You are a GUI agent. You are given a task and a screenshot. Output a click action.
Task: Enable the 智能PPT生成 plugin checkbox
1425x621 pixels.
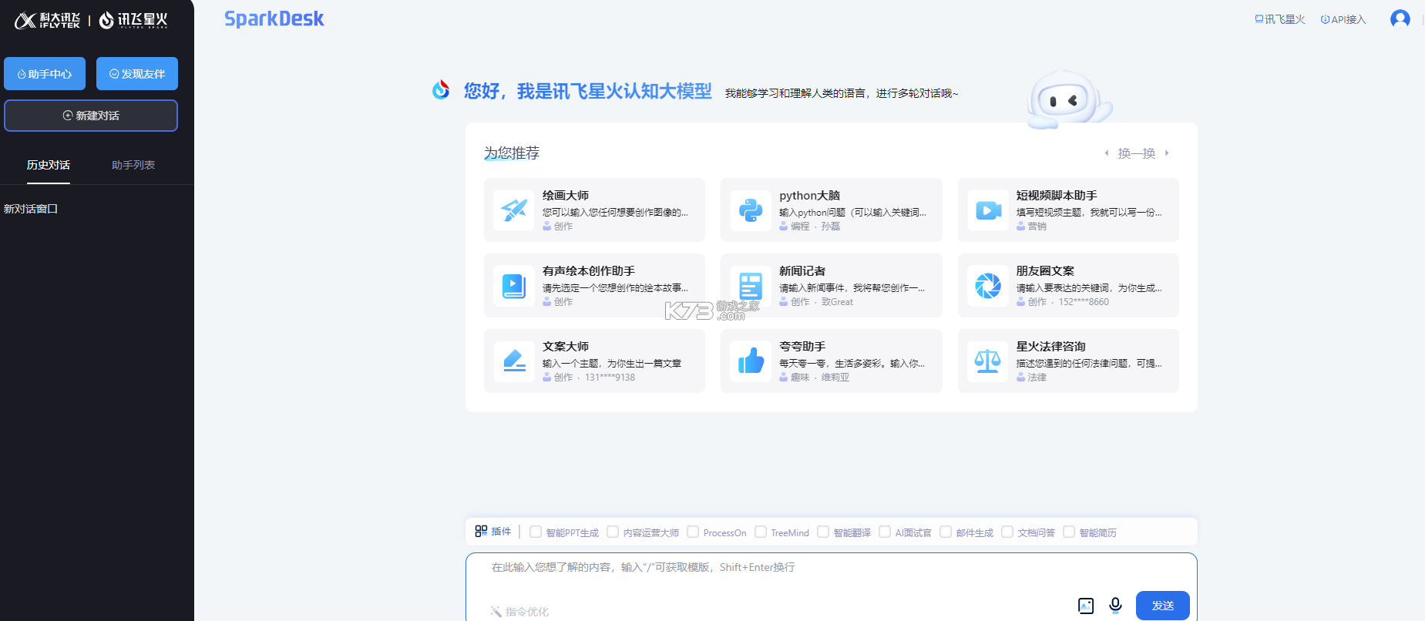[536, 532]
